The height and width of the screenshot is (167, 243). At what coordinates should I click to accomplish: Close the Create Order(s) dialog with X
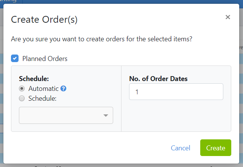(x=227, y=17)
